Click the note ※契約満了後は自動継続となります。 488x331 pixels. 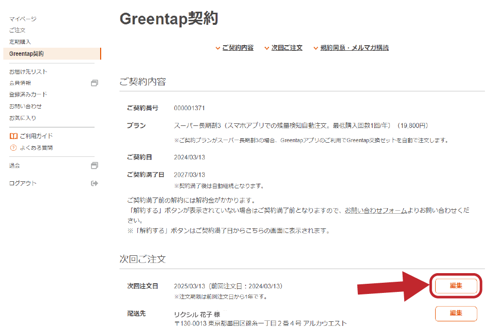coord(220,186)
